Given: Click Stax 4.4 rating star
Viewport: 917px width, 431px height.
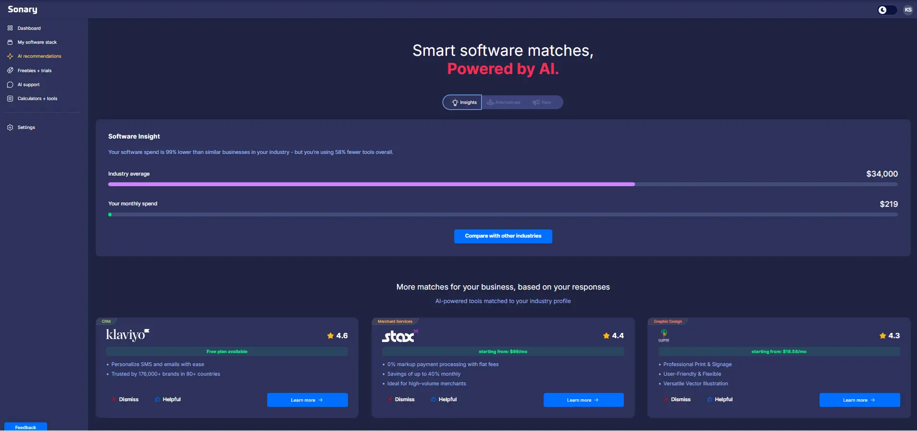Looking at the screenshot, I should pos(606,336).
